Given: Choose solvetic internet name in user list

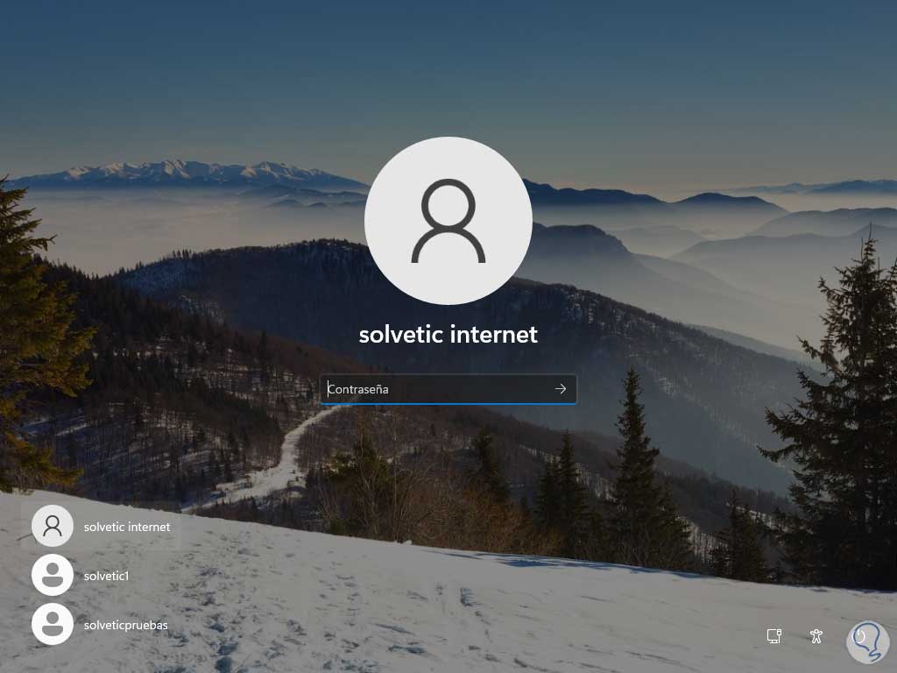Looking at the screenshot, I should coord(127,527).
